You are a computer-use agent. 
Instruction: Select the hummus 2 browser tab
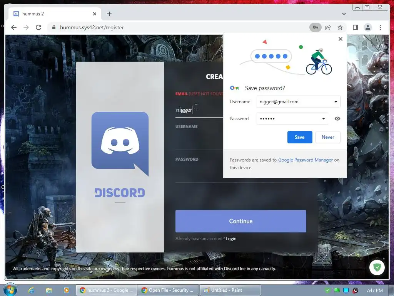click(55, 14)
